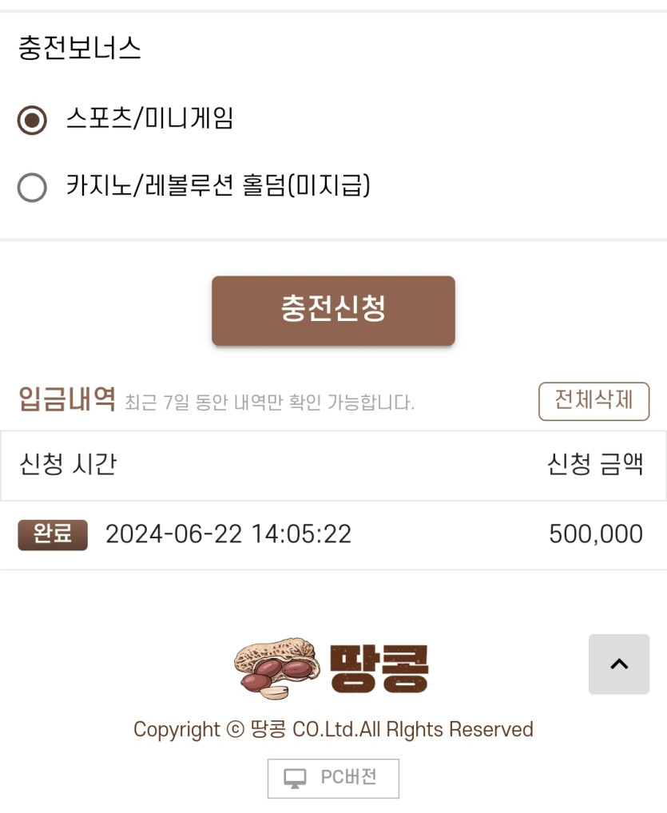
Task: Click the peanut logo image
Action: [x=276, y=668]
